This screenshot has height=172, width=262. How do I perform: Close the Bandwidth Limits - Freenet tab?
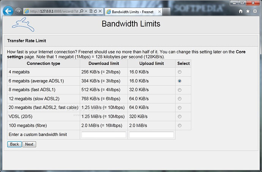[x=159, y=11]
